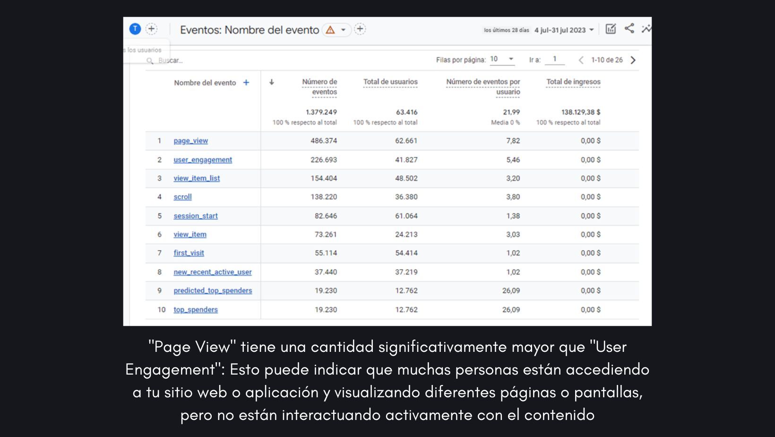This screenshot has width=775, height=437.
Task: Sort by Total de usuarios column header
Action: pyautogui.click(x=390, y=82)
